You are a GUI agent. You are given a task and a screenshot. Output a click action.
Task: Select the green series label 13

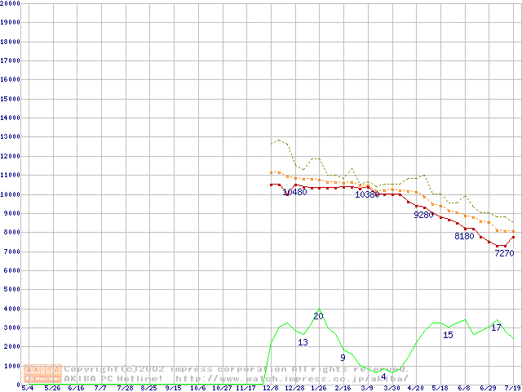point(303,342)
